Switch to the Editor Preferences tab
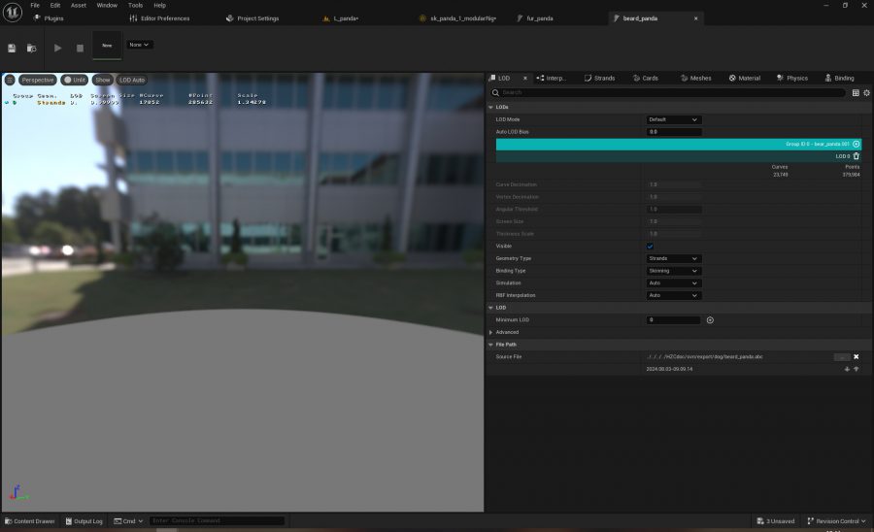The image size is (874, 532). pos(160,18)
